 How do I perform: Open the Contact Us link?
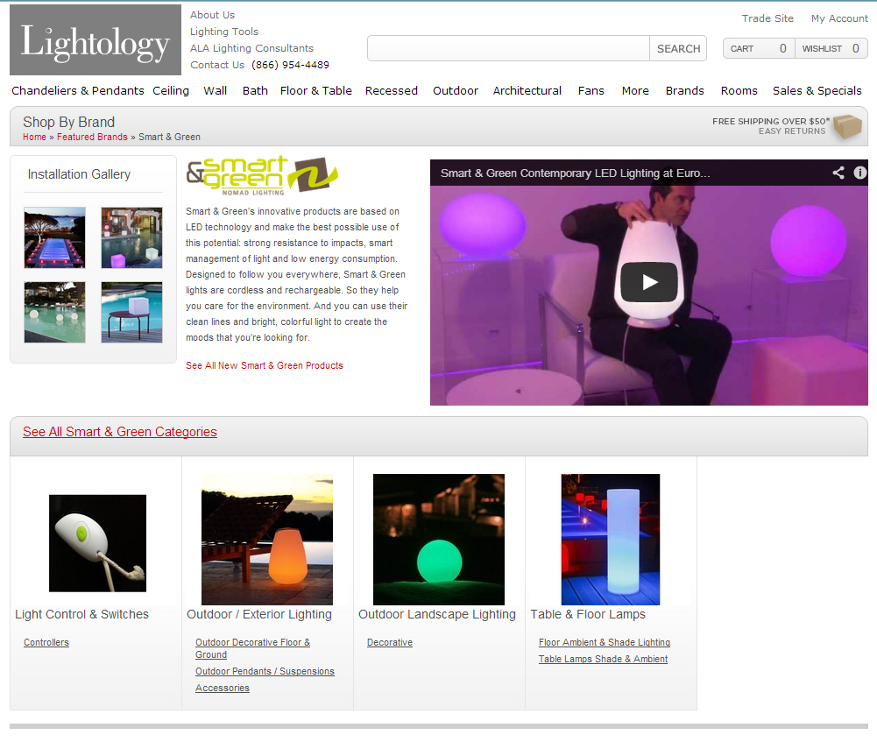(x=217, y=65)
